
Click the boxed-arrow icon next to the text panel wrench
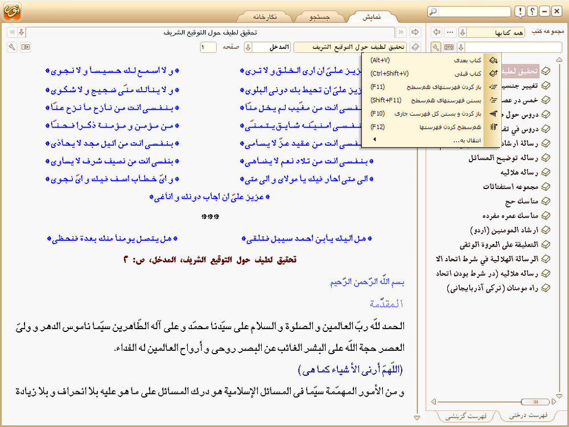[26, 47]
